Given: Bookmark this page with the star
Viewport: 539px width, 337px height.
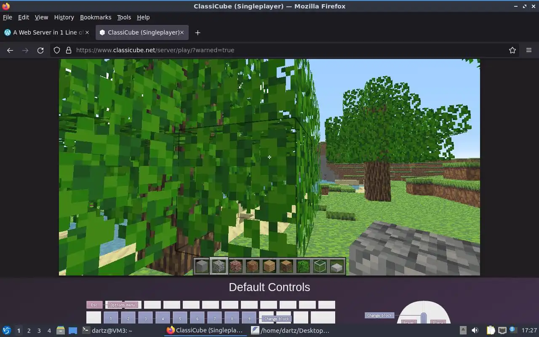Looking at the screenshot, I should (x=512, y=50).
